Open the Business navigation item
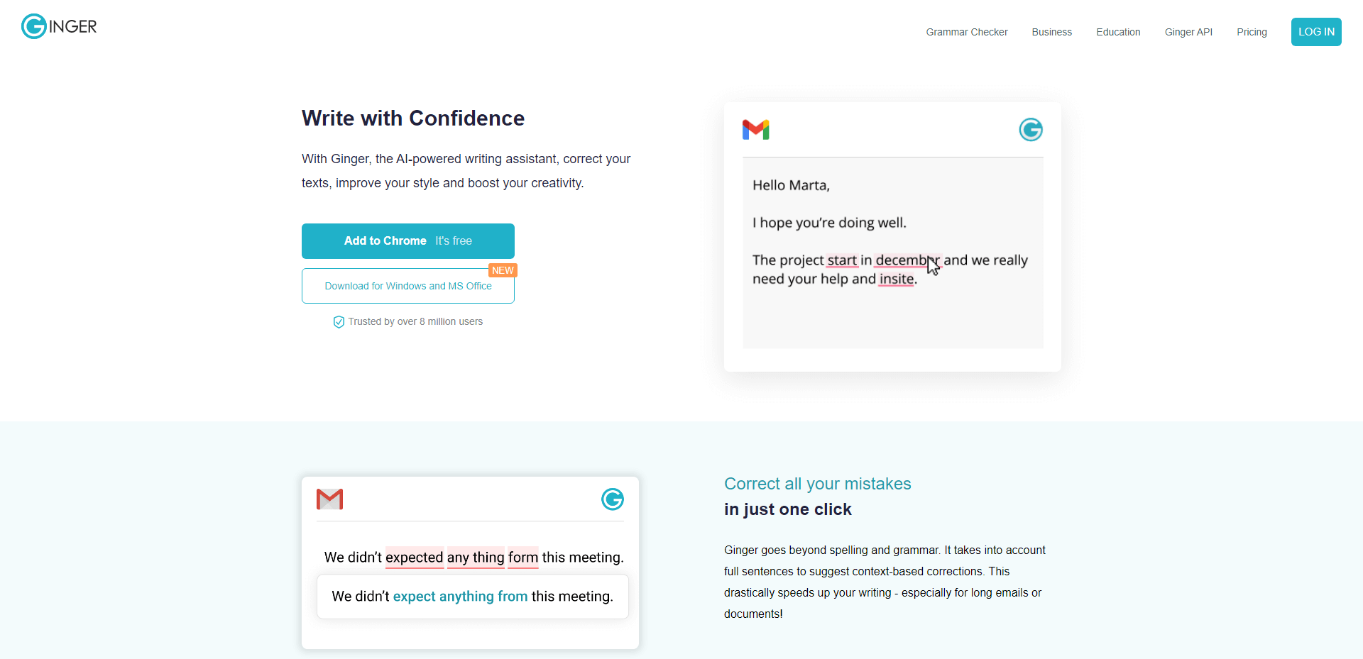Image resolution: width=1363 pixels, height=659 pixels. coord(1052,32)
